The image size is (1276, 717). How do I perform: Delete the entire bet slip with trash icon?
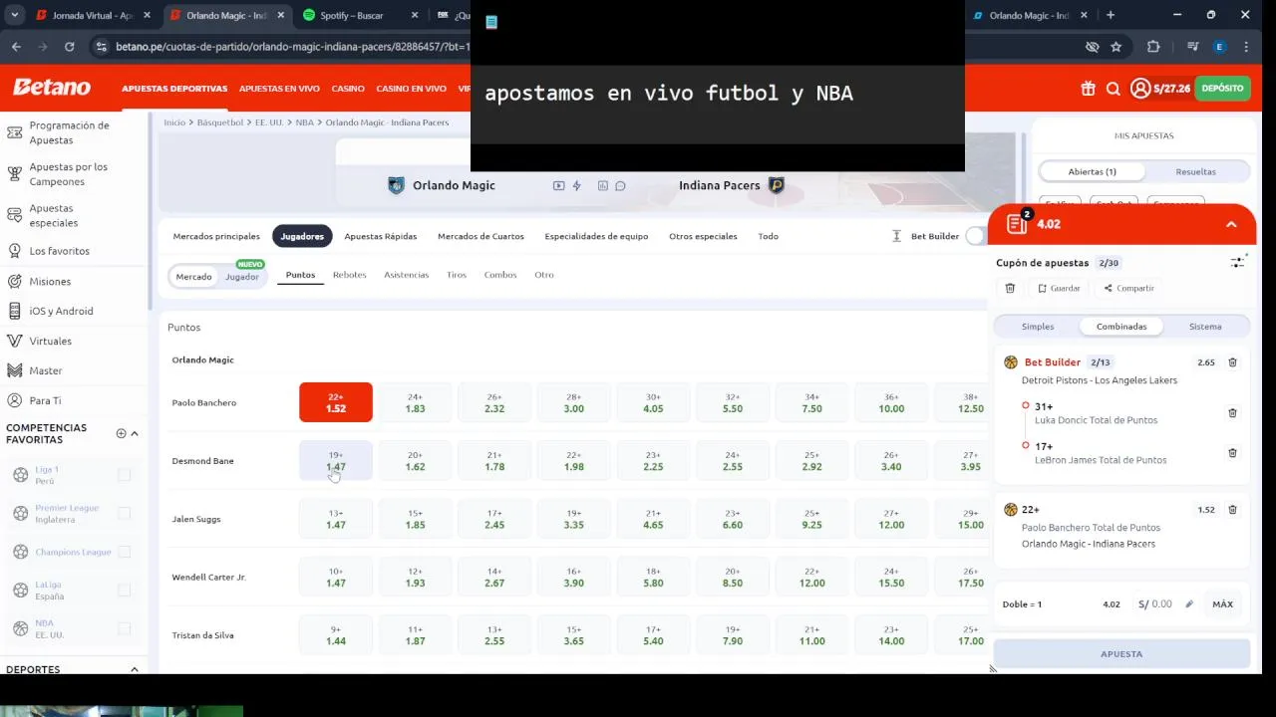pyautogui.click(x=1010, y=288)
